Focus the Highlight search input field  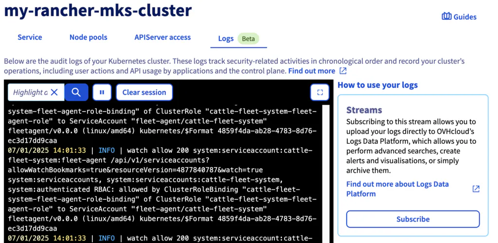[x=30, y=92]
